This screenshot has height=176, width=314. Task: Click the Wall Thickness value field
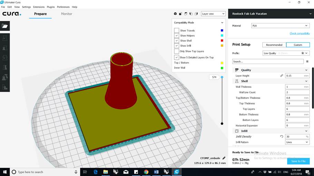pos(297,87)
